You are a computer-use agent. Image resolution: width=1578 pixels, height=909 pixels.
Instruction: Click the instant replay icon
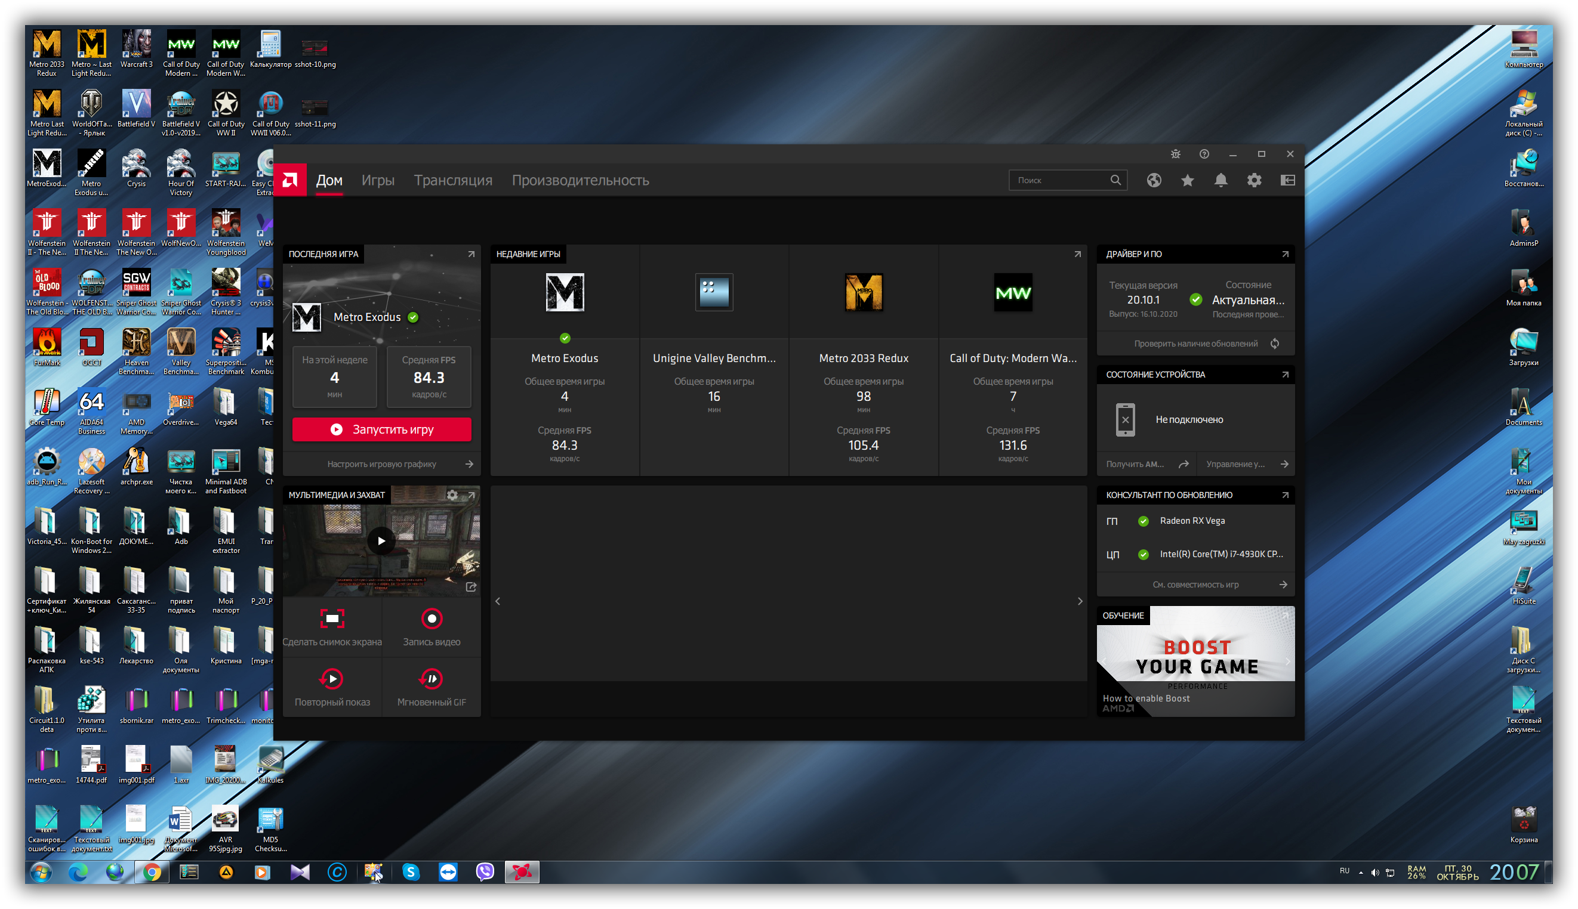pos(332,679)
